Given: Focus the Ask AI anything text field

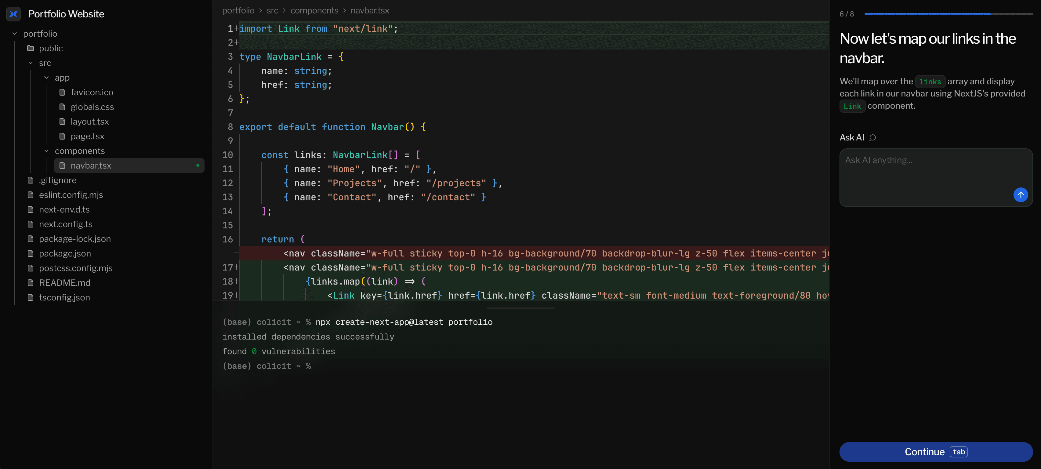Looking at the screenshot, I should click(x=936, y=178).
